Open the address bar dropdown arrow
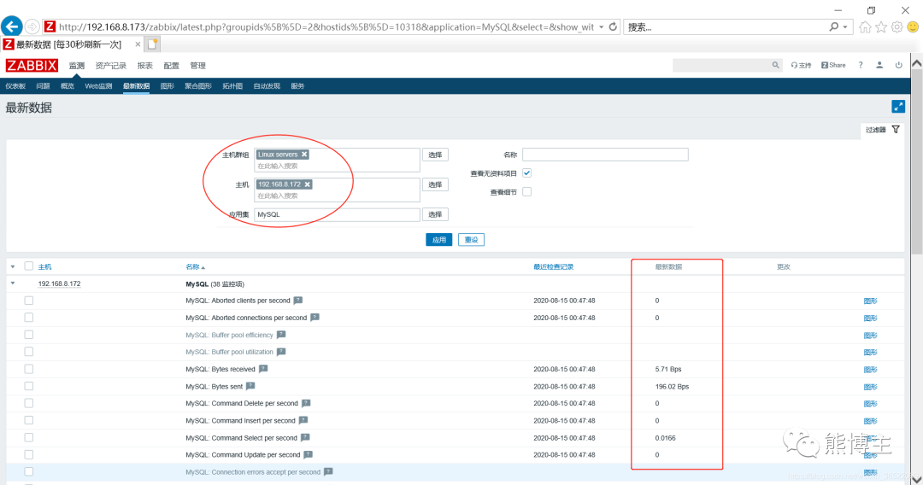923x485 pixels. click(601, 27)
